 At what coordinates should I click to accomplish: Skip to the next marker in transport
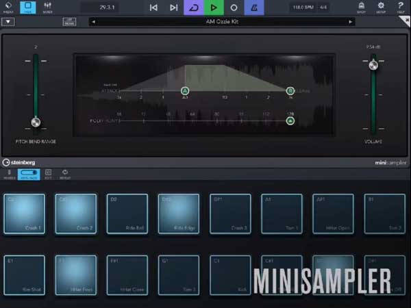click(174, 8)
